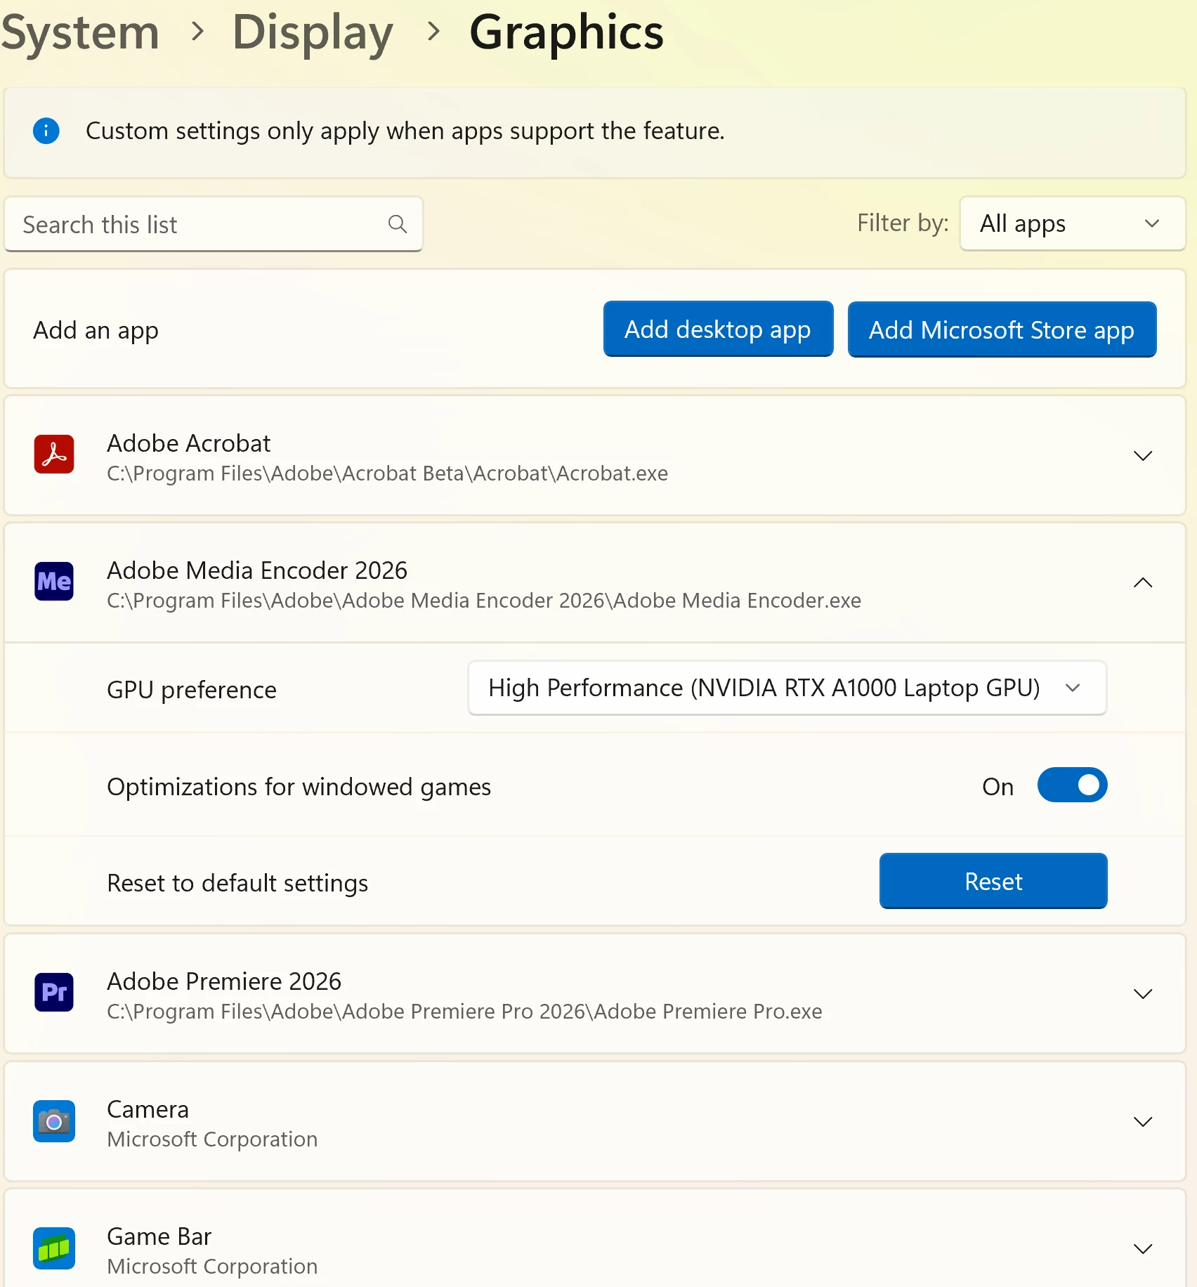Click Add desktop app button
The image size is (1197, 1287).
(718, 329)
